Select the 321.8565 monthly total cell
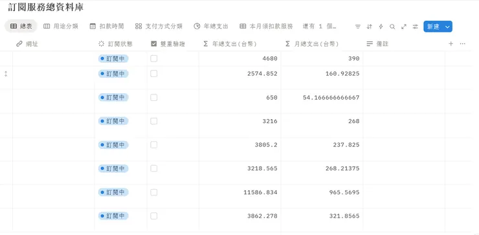This screenshot has height=235, width=479. pyautogui.click(x=322, y=219)
